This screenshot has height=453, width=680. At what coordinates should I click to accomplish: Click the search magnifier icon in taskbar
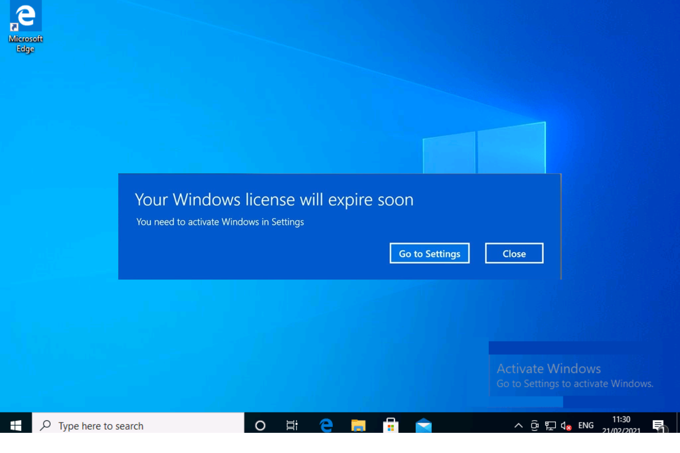pos(45,425)
